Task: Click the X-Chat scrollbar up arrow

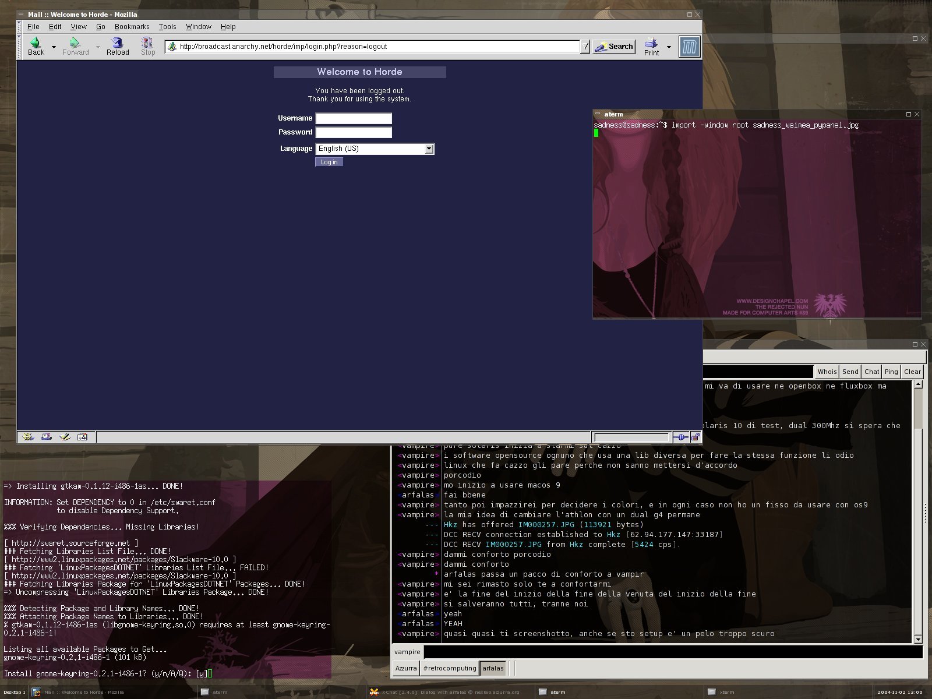Action: 918,384
